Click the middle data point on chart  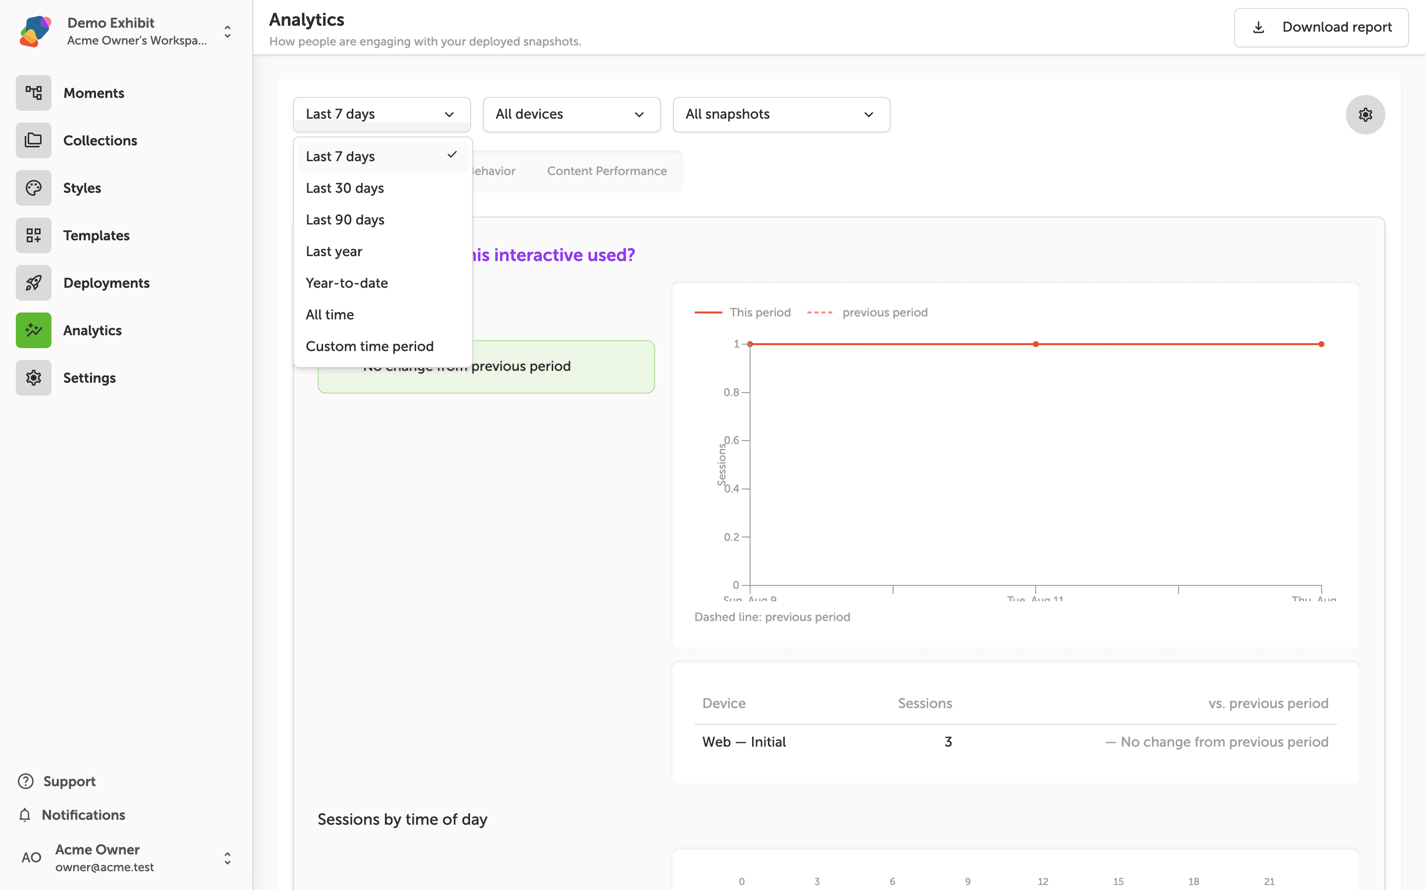coord(1035,344)
